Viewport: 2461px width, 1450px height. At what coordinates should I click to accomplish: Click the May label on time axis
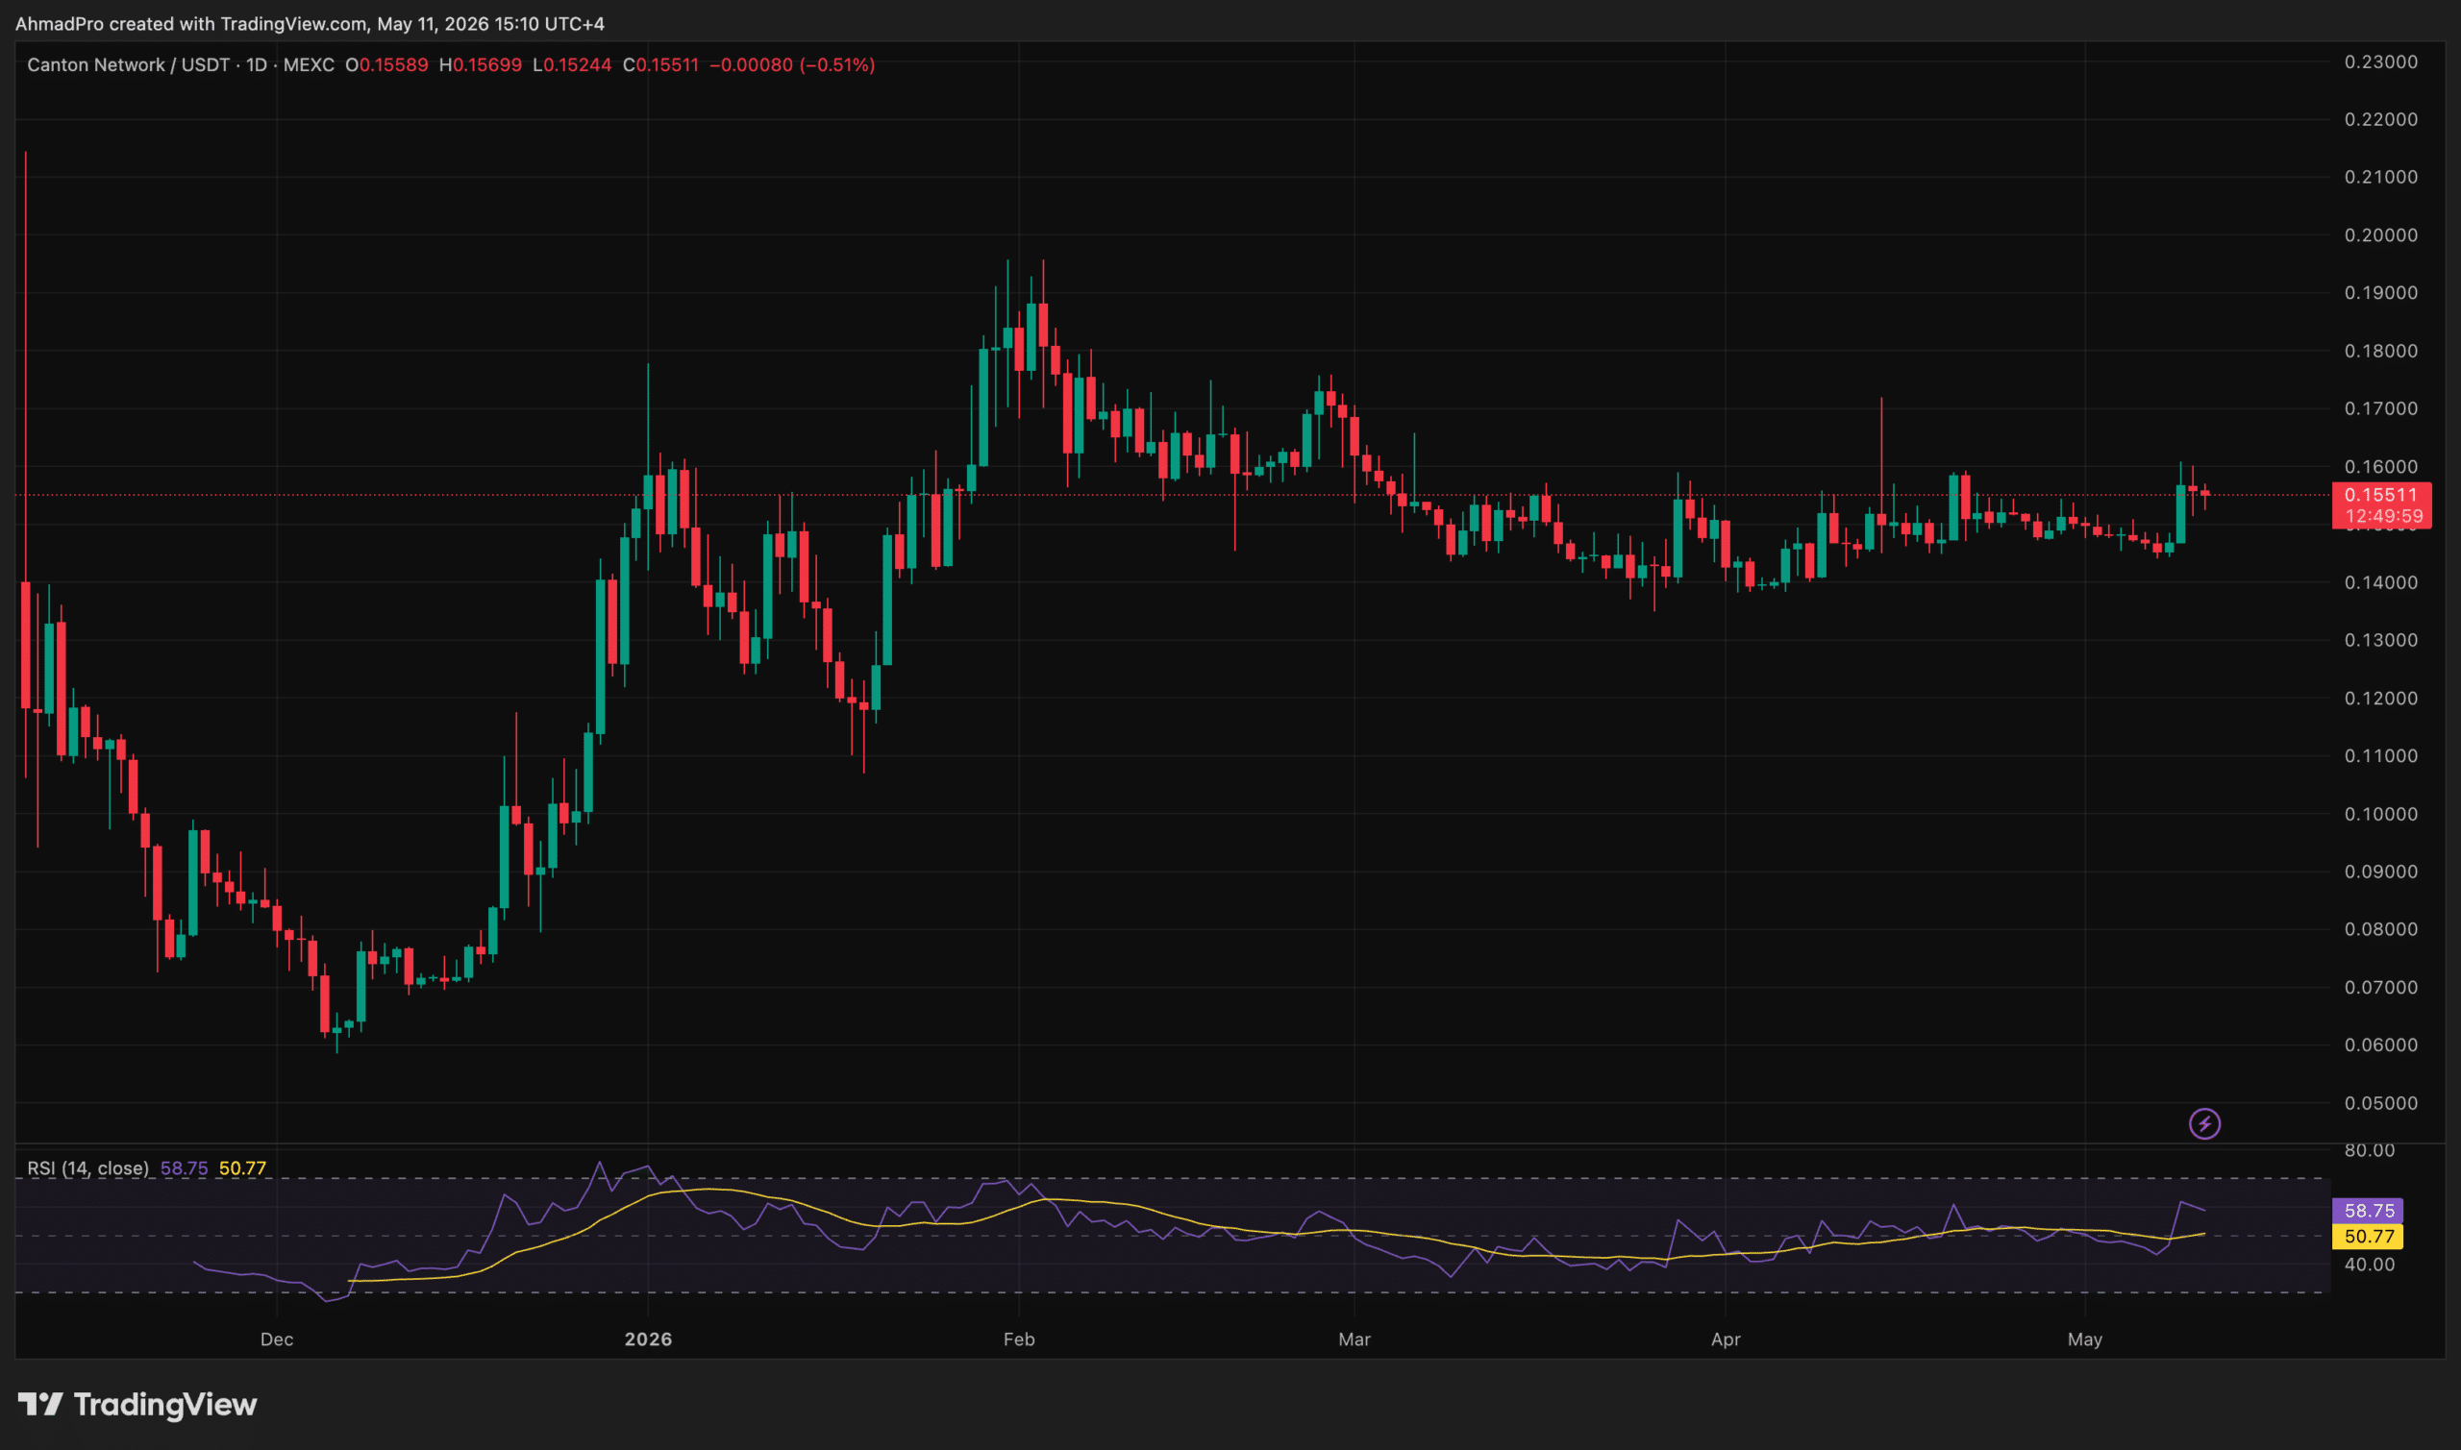coord(2084,1339)
